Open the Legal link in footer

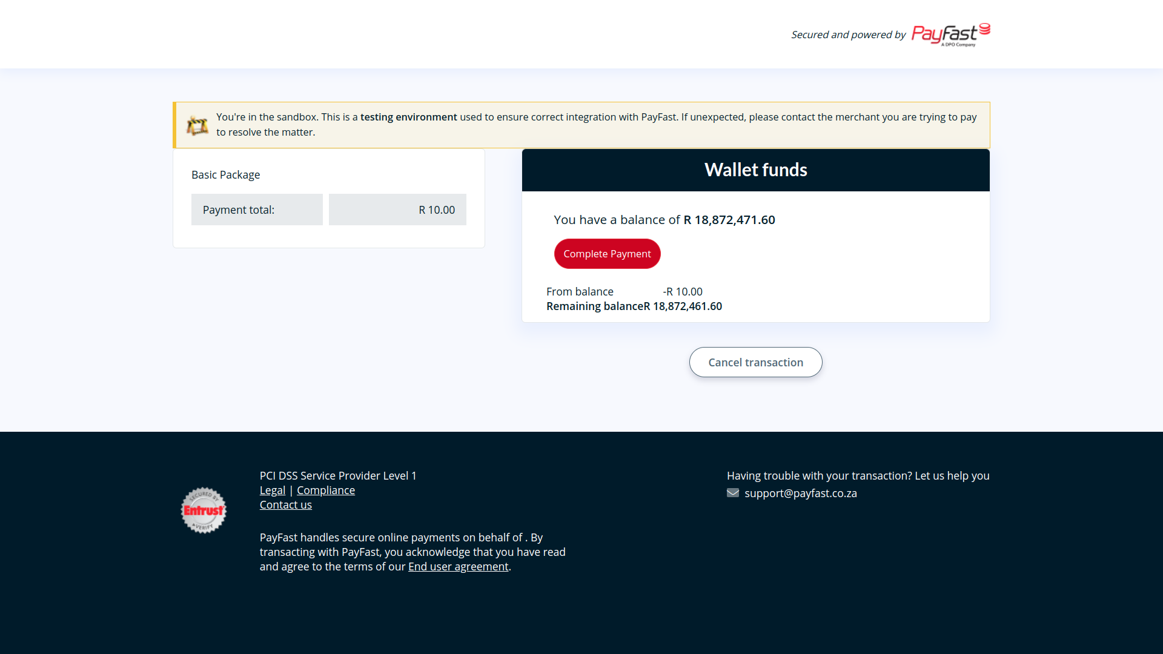pyautogui.click(x=272, y=490)
